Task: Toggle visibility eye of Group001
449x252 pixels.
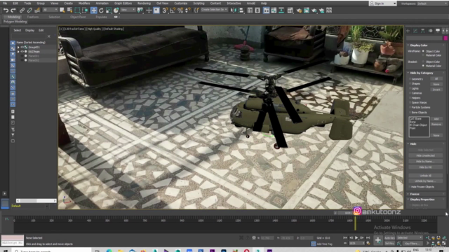Action: [22, 47]
